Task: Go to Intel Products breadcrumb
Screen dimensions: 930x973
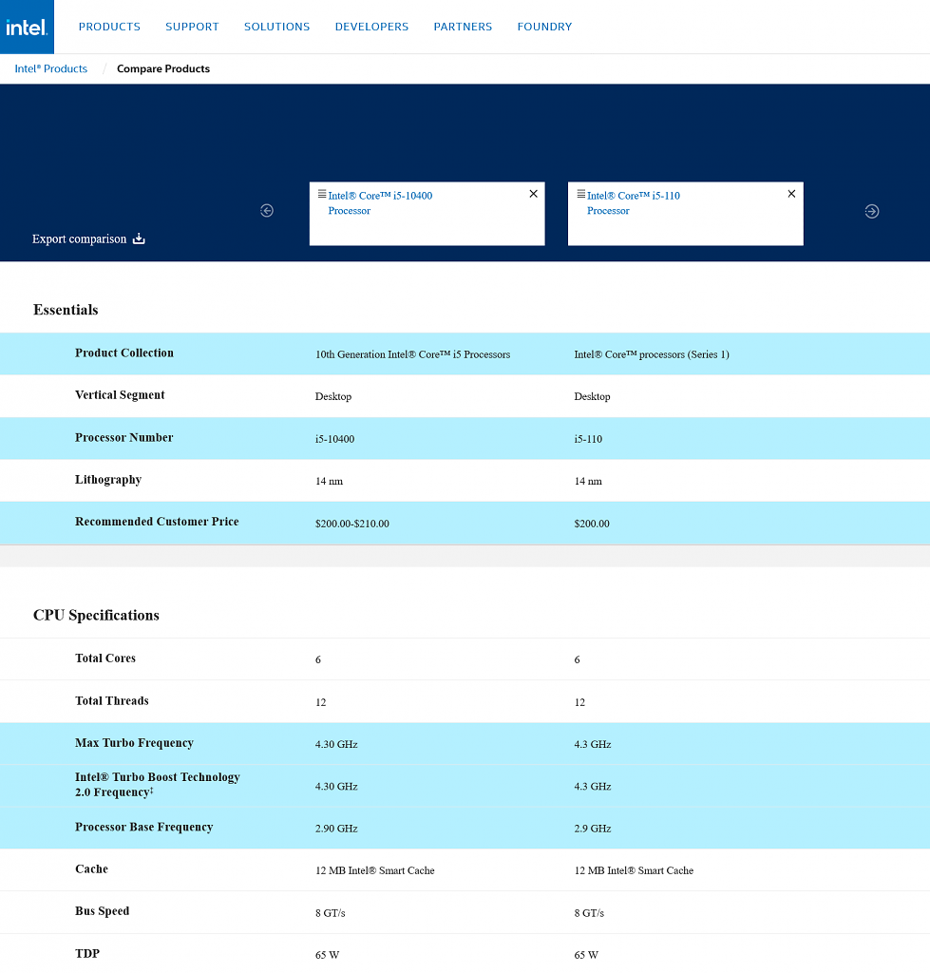Action: (x=51, y=68)
